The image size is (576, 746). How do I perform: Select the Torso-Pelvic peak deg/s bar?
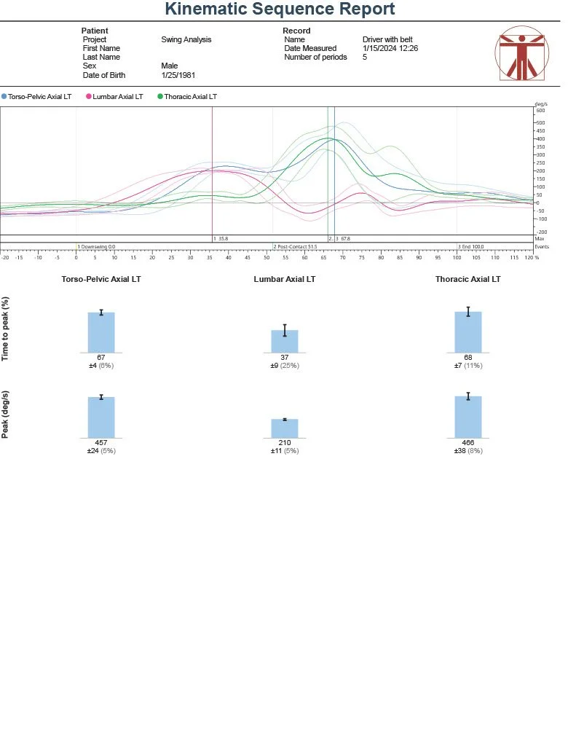[101, 417]
